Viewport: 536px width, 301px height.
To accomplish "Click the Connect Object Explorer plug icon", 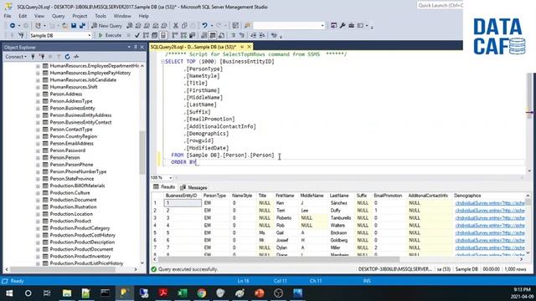I will click(x=33, y=57).
